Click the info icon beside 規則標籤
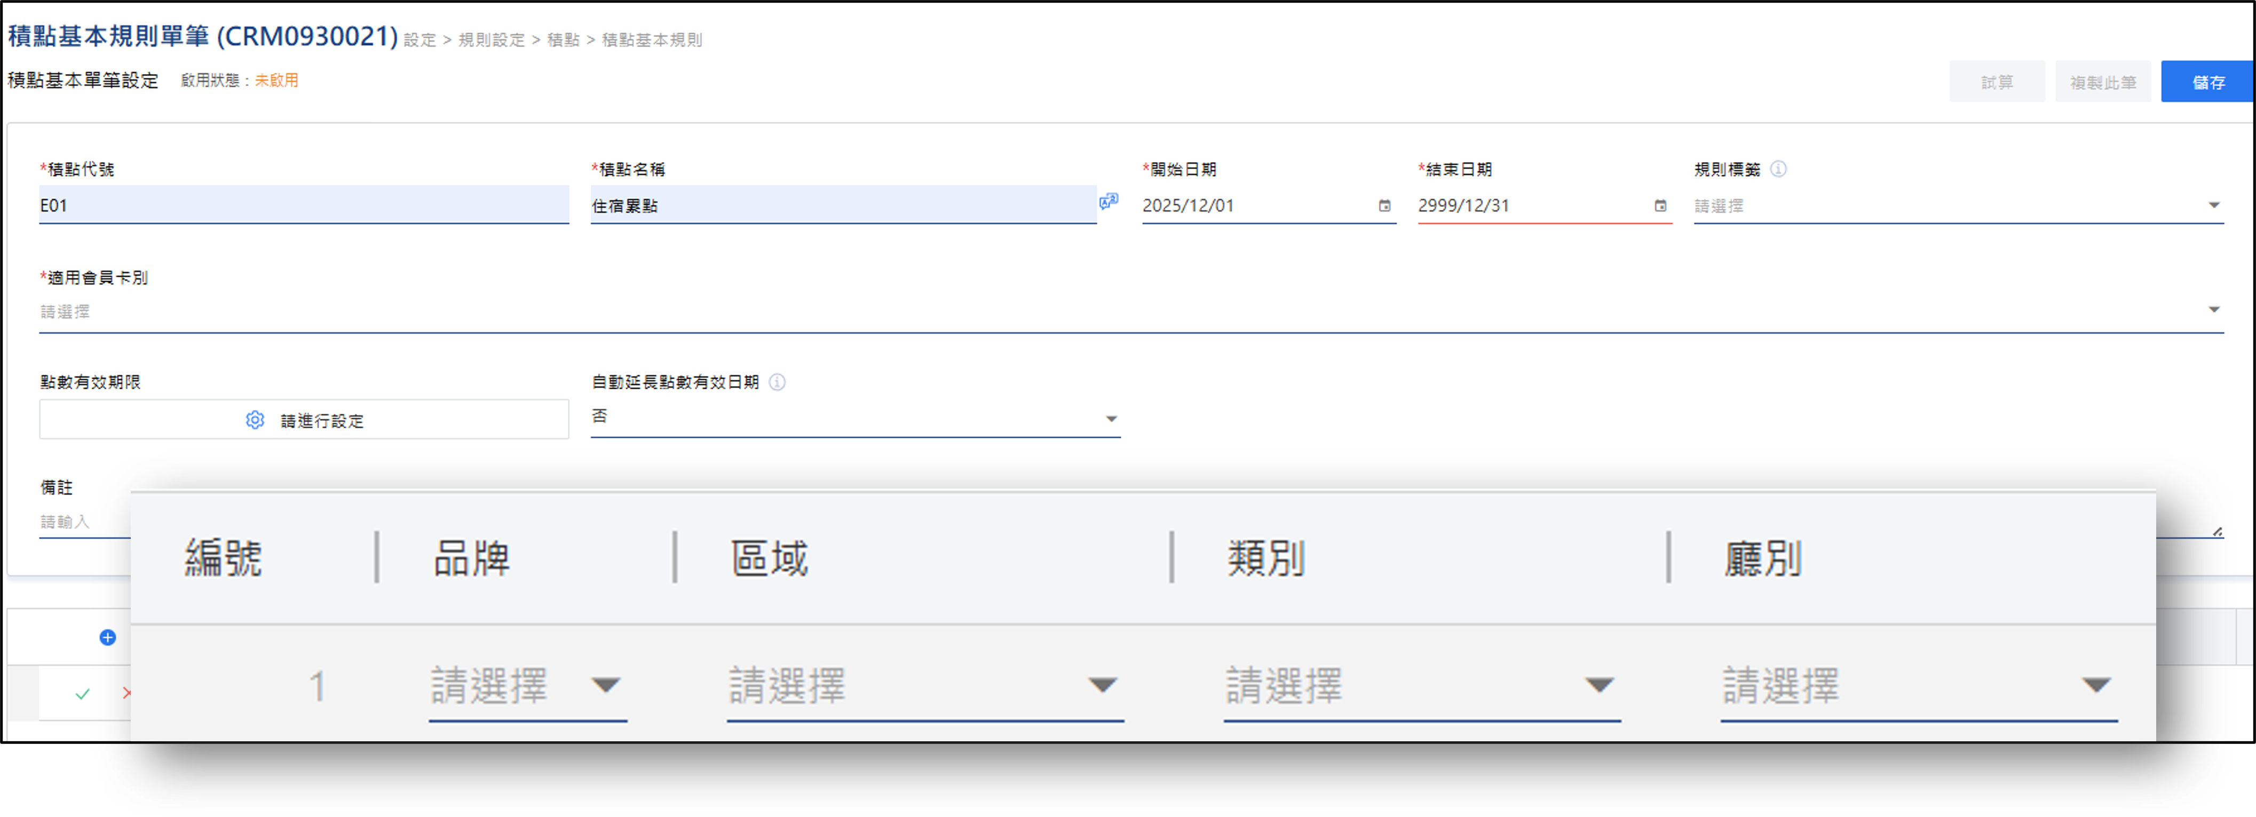 tap(1778, 170)
